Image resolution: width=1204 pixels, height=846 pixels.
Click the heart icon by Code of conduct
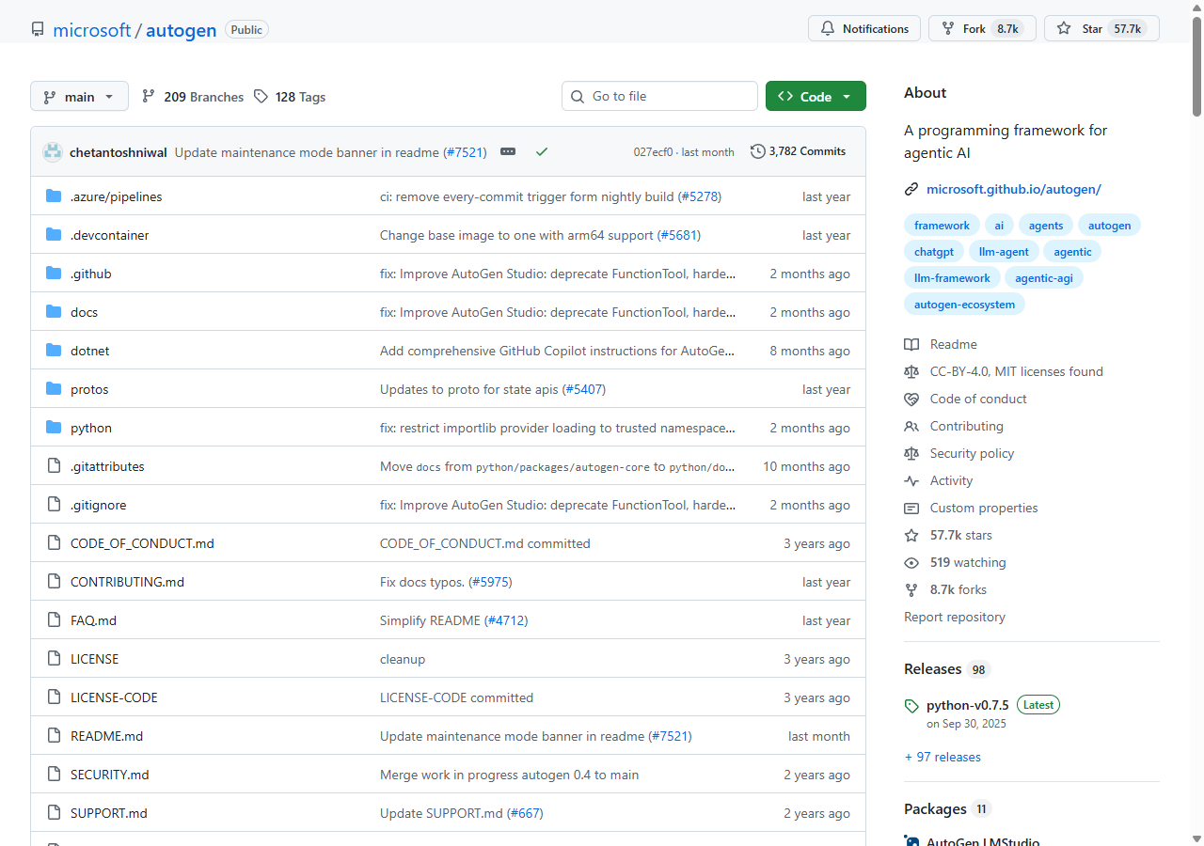tap(911, 399)
